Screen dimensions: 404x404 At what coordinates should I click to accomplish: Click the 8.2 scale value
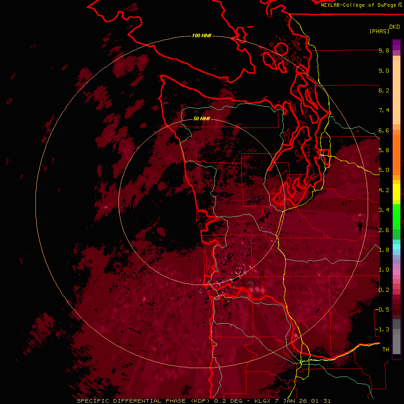pos(384,90)
